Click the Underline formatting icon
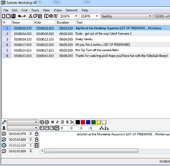 coord(62,122)
